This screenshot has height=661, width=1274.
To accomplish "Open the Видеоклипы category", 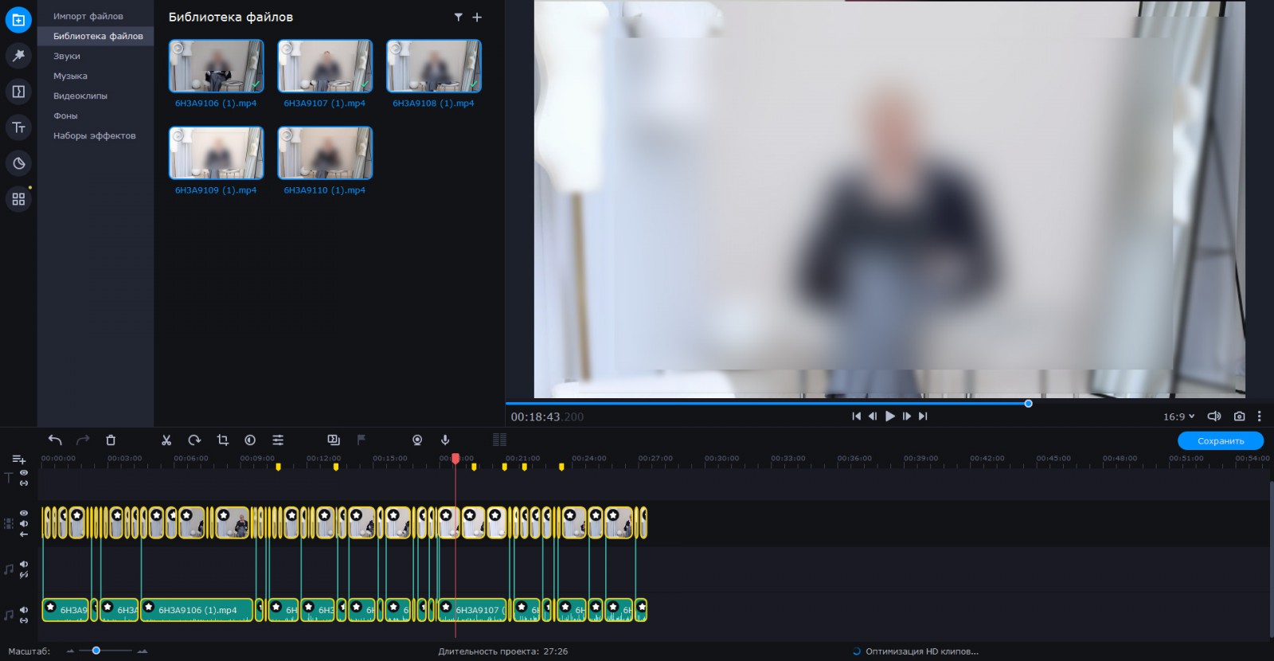I will [x=80, y=96].
